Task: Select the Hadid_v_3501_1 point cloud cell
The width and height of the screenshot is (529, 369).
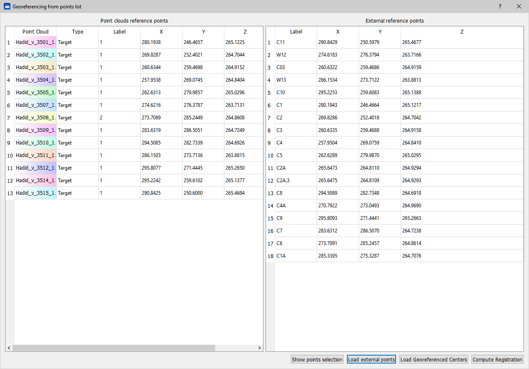Action: point(35,42)
